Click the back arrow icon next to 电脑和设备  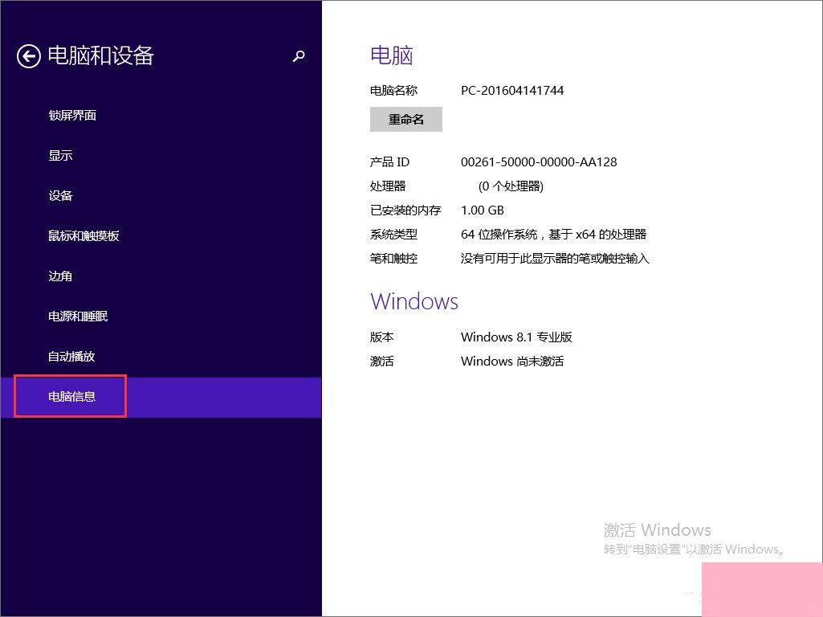coord(28,56)
